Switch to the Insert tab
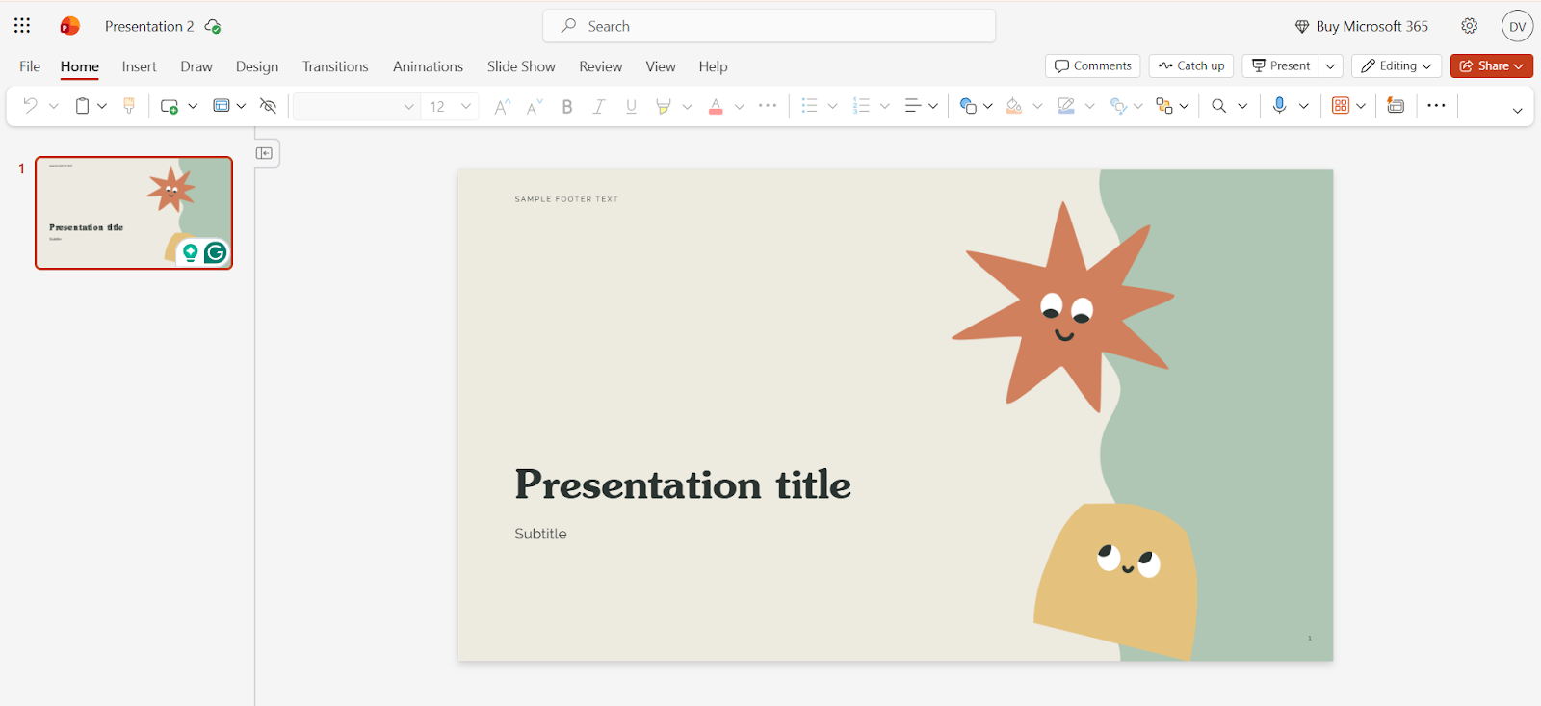Image resolution: width=1541 pixels, height=706 pixels. (x=139, y=66)
